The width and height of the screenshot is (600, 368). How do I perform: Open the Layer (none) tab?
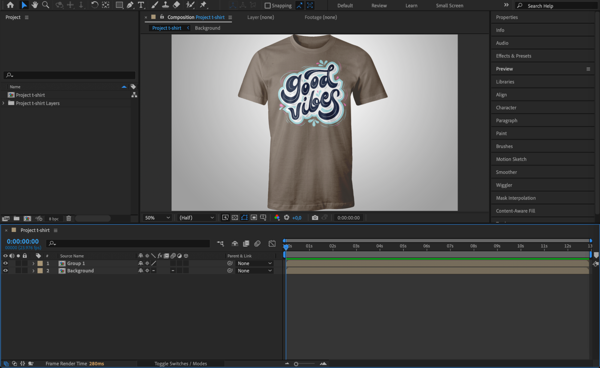261,17
